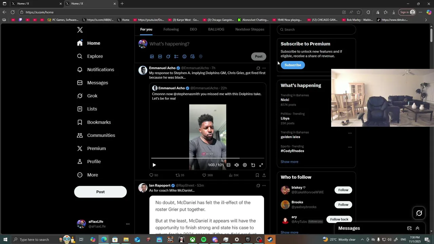Follow Brooks

(x=343, y=205)
